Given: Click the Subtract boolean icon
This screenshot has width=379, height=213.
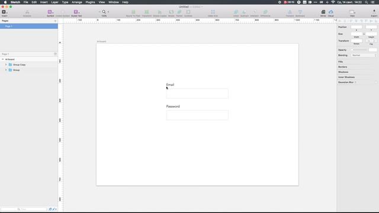Looking at the screenshot, I should pyautogui.click(x=245, y=12).
